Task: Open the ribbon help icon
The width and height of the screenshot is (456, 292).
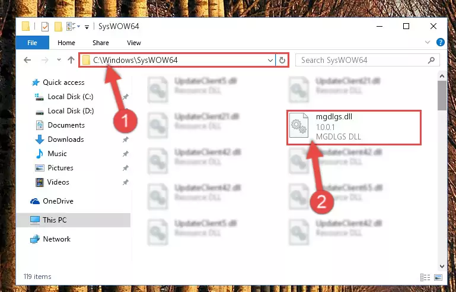Action: tap(441, 43)
